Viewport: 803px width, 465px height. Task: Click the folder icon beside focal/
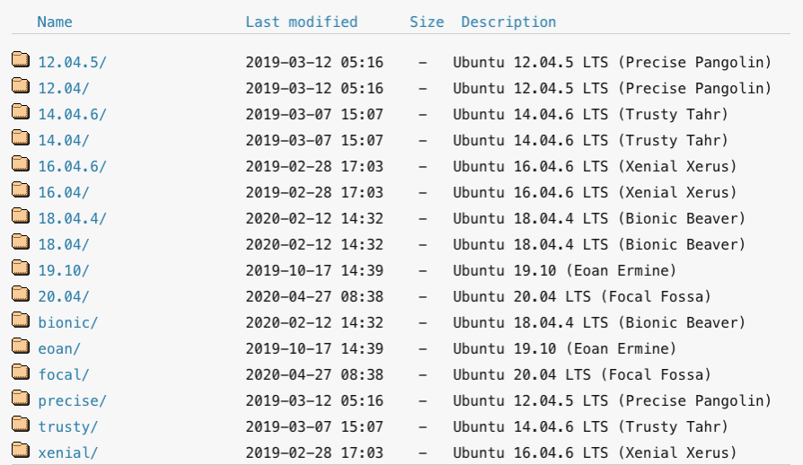(21, 373)
